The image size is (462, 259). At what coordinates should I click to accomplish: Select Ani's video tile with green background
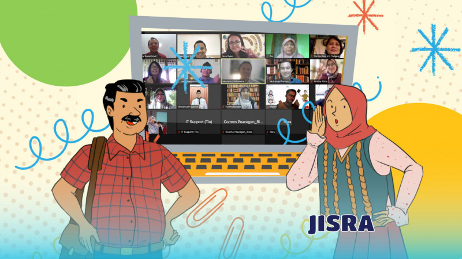(287, 45)
